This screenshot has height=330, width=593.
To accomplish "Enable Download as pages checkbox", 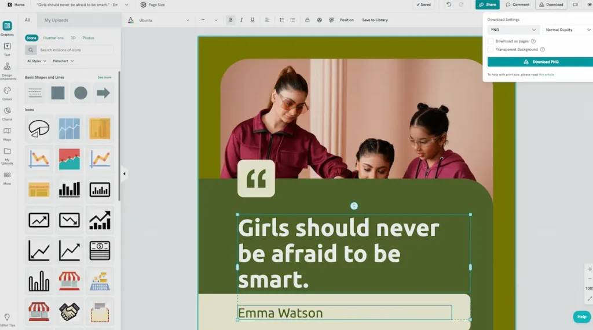I will [x=490, y=41].
